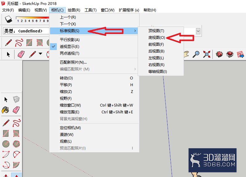Choose 后视图(B) back view
The image size is (246, 177).
[x=161, y=51]
